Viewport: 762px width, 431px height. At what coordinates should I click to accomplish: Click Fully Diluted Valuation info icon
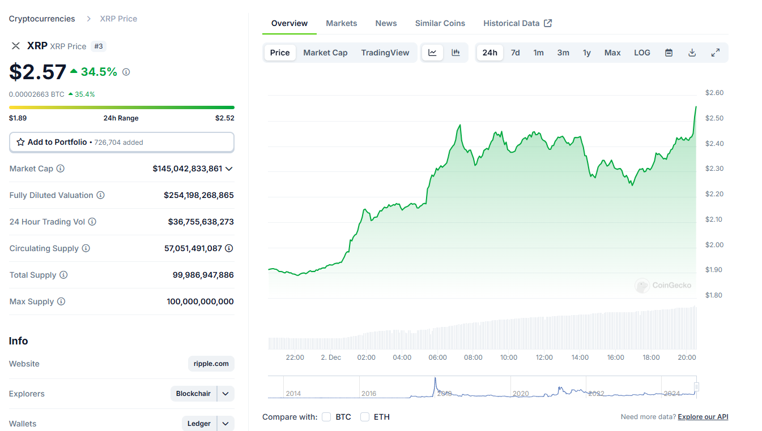[100, 195]
